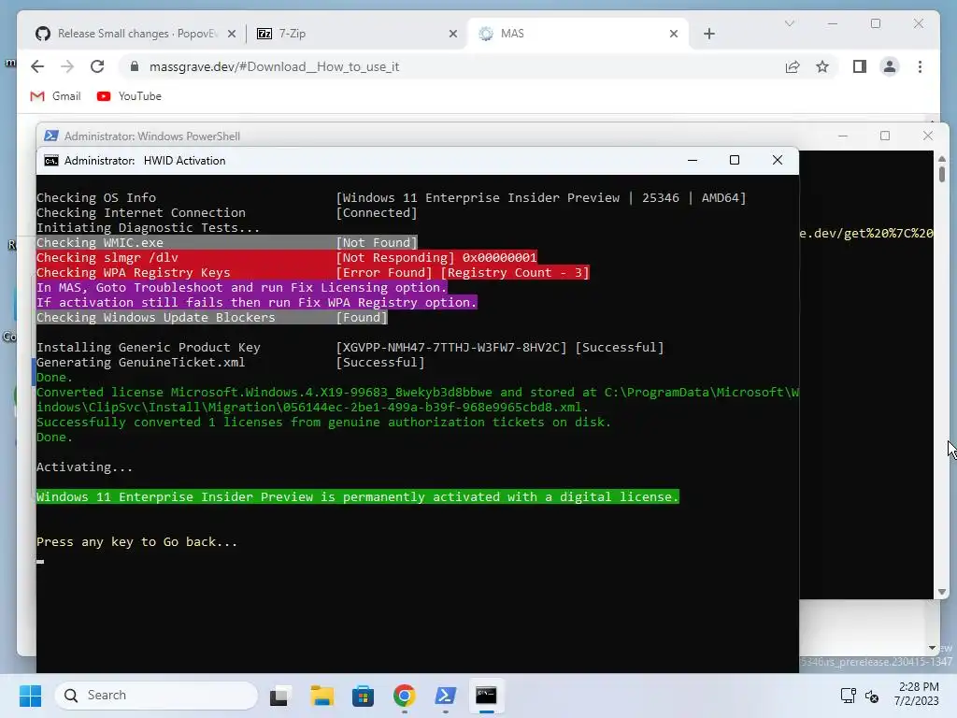The height and width of the screenshot is (718, 957).
Task: View site info lock icon
Action: pyautogui.click(x=135, y=66)
